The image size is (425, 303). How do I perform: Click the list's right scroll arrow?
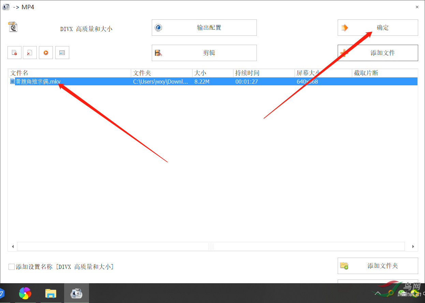pos(413,246)
